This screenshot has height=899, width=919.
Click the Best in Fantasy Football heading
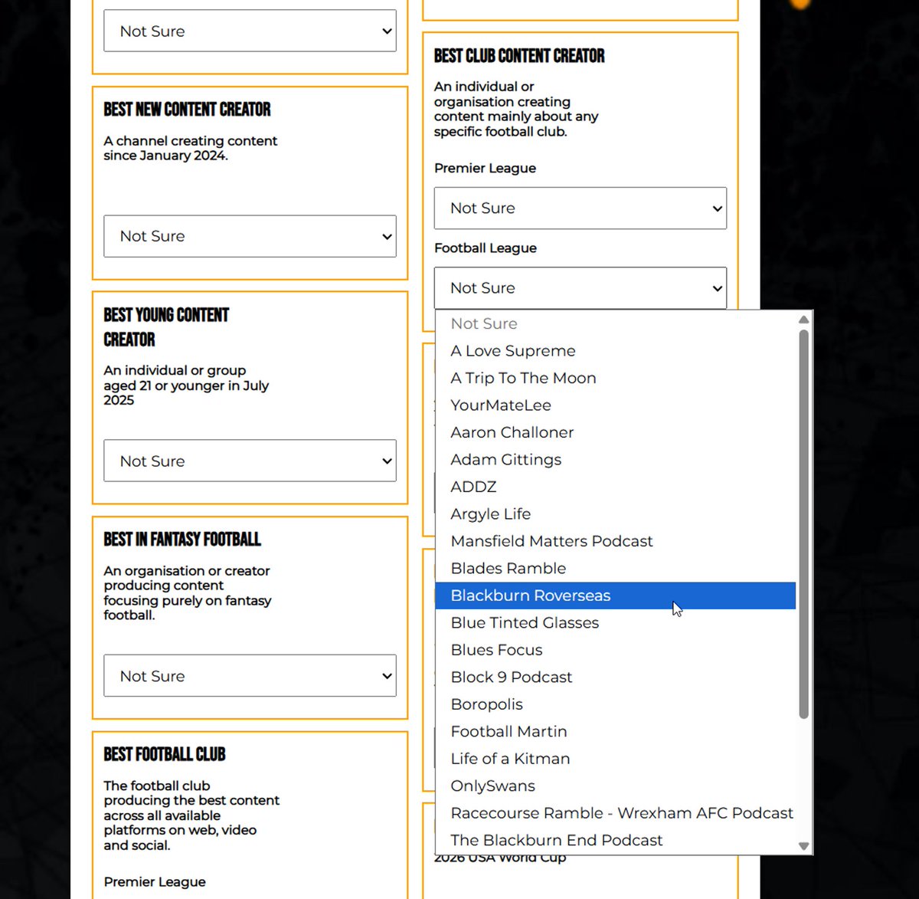tap(182, 540)
